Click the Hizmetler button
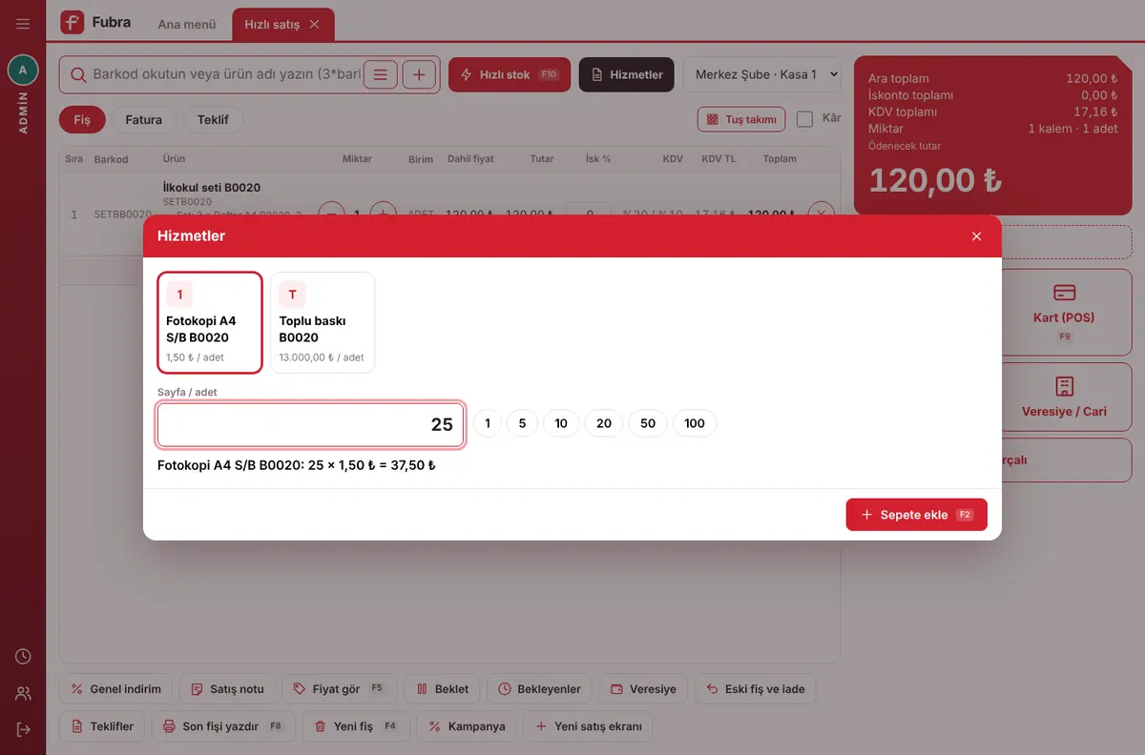This screenshot has height=755, width=1145. click(627, 74)
